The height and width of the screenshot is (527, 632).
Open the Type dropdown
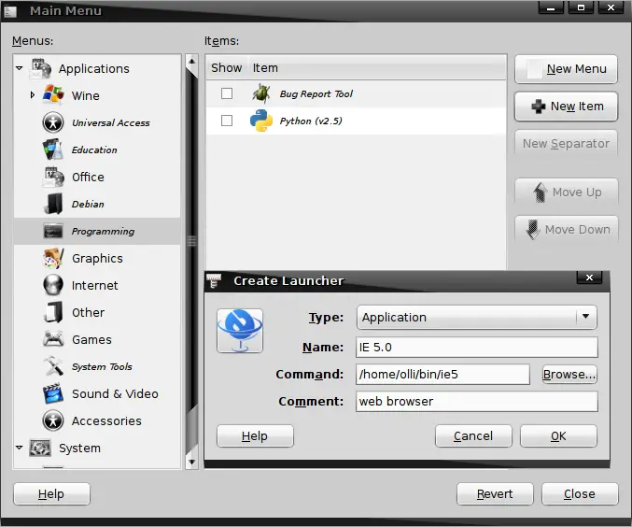477,317
